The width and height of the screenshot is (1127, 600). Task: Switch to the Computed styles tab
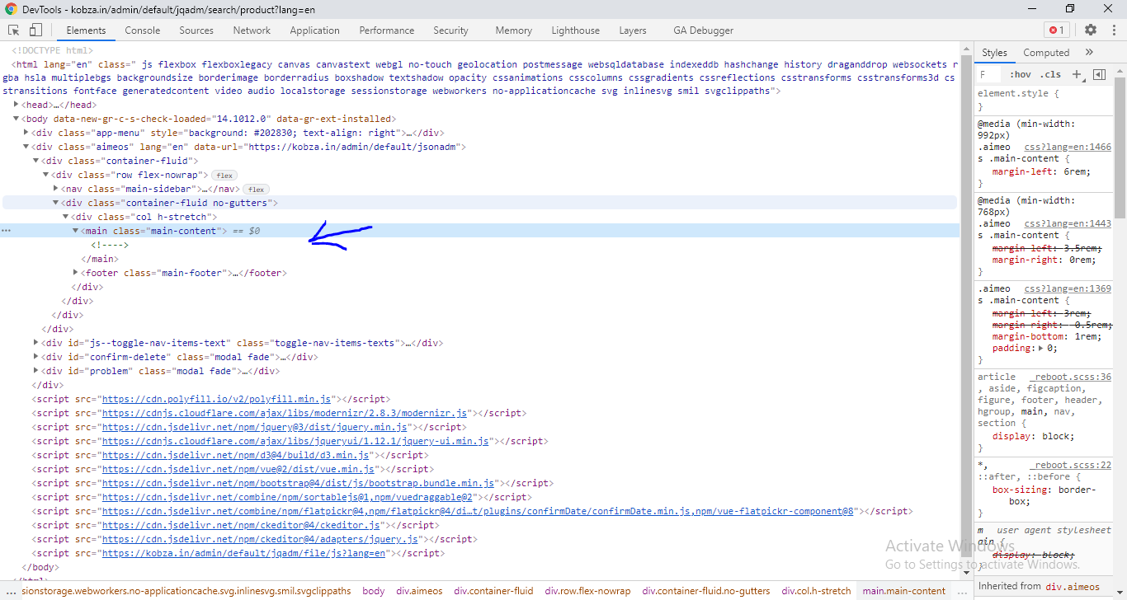point(1046,52)
